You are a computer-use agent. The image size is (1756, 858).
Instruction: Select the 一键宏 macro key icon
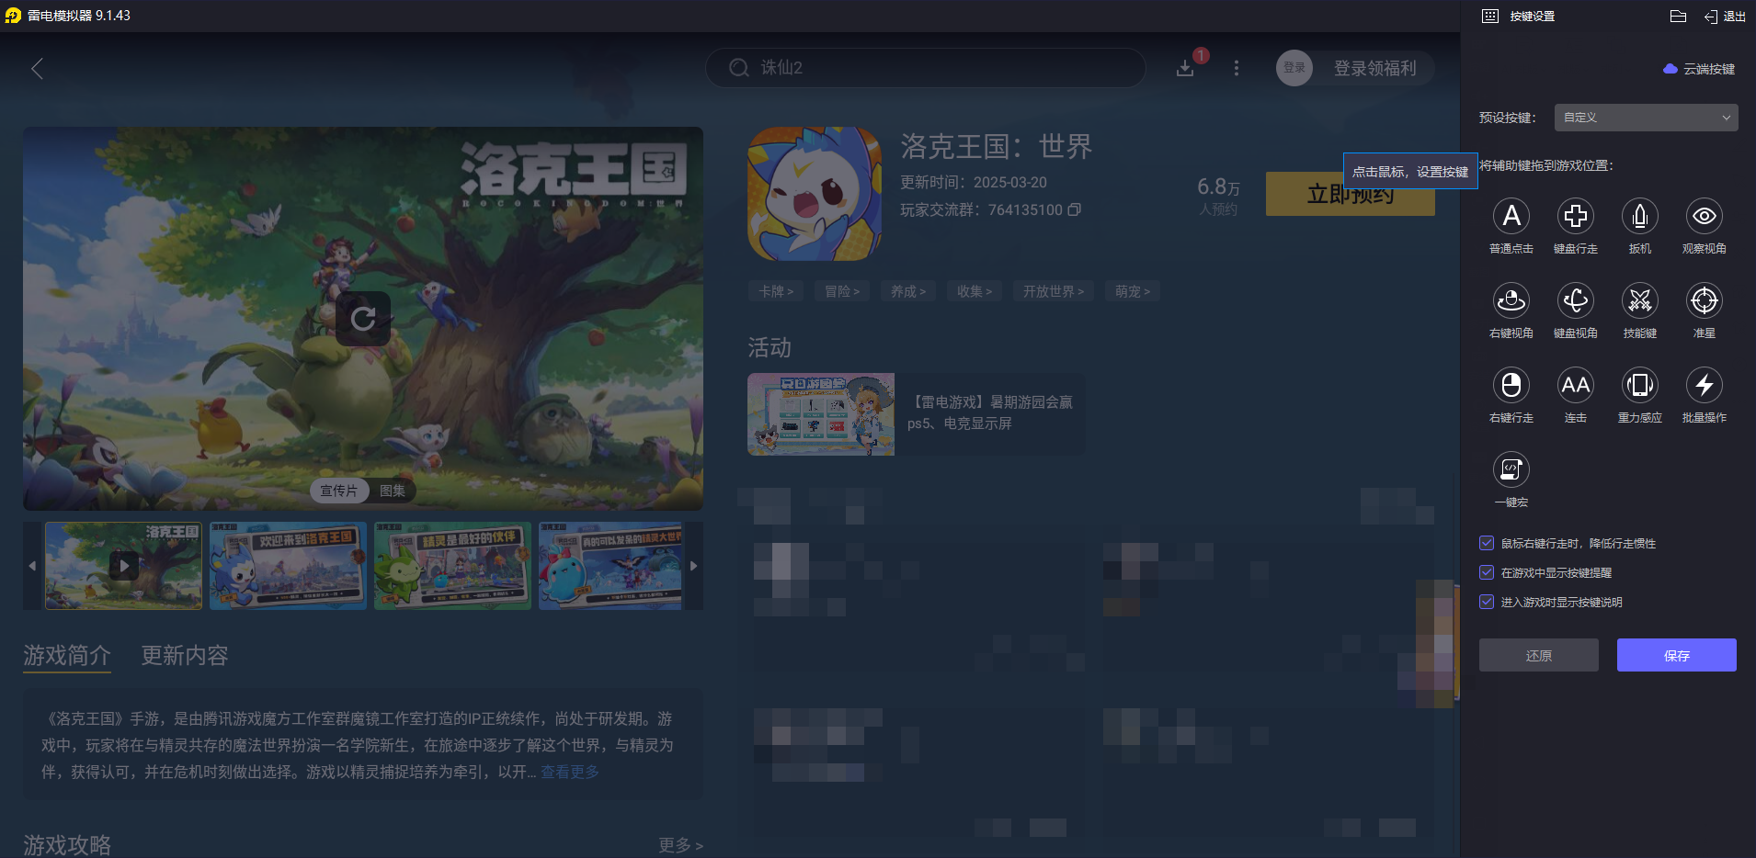point(1511,470)
